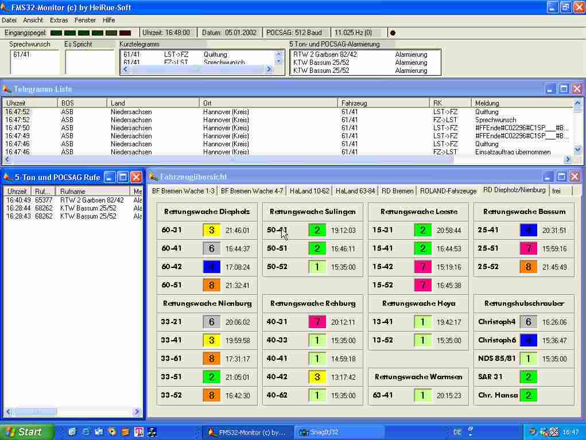Click the blue status box for 25-41
586x440 pixels.
pos(528,231)
